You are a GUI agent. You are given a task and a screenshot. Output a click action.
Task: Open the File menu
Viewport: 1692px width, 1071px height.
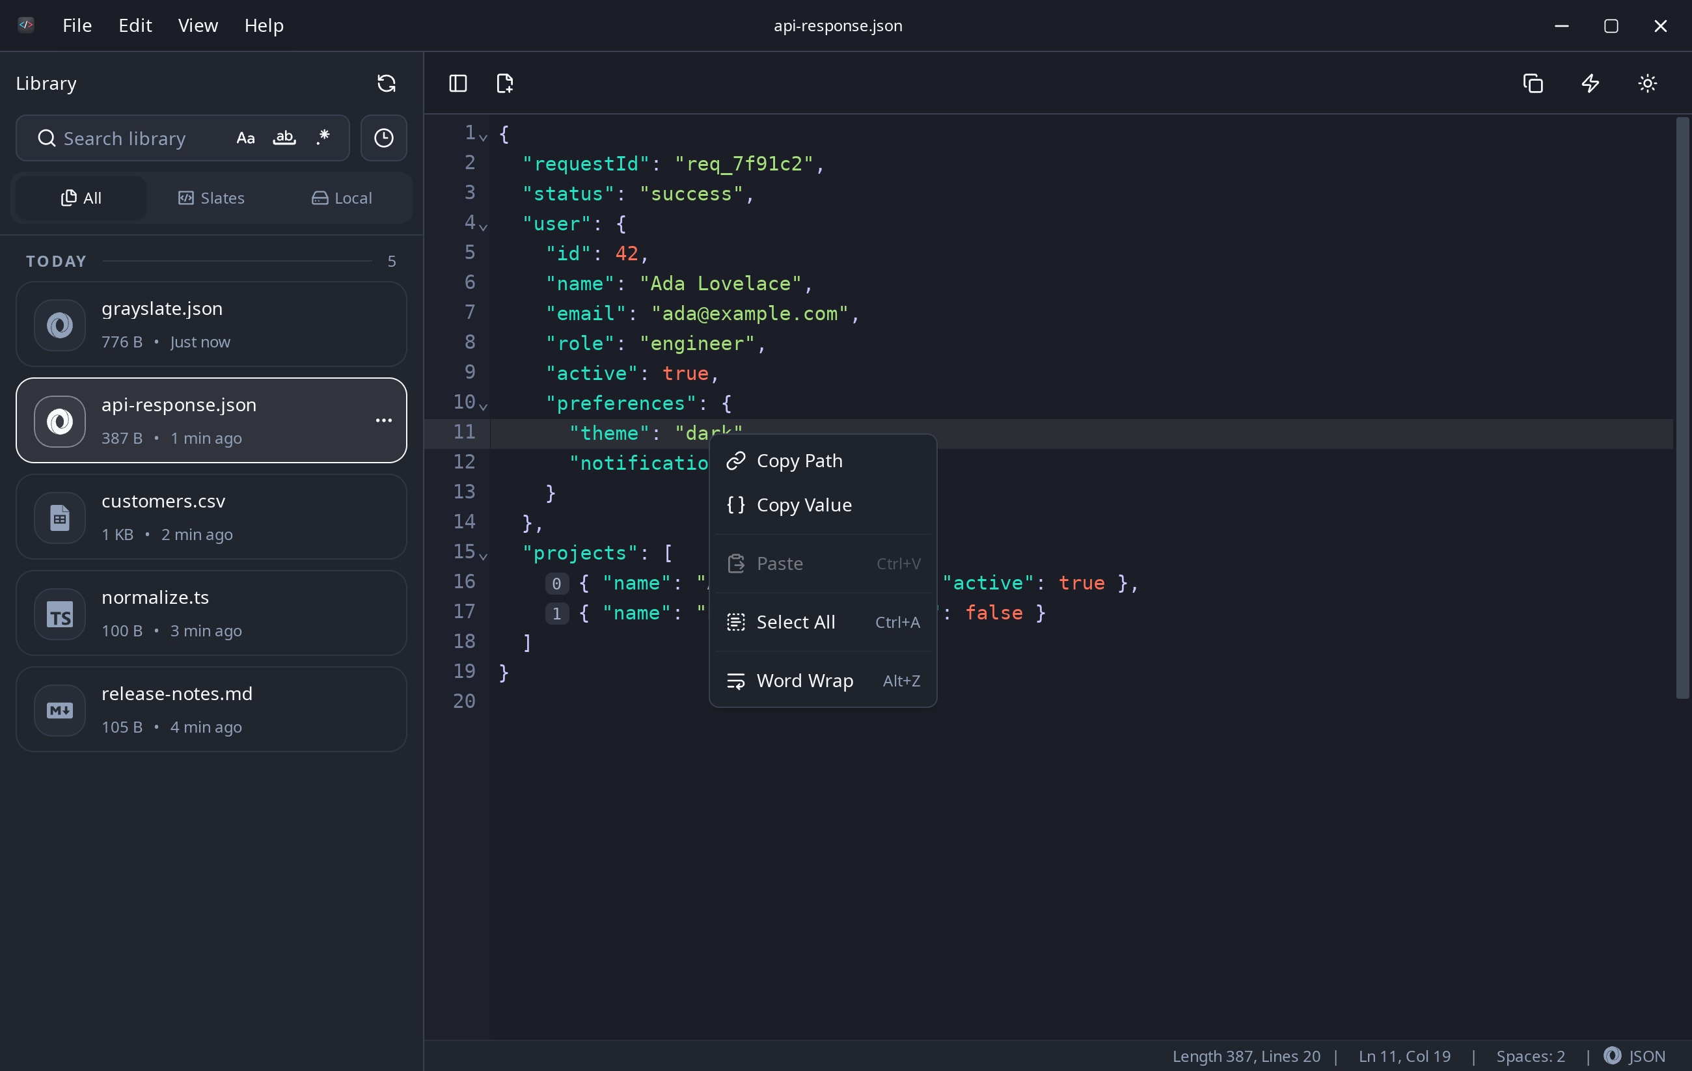click(77, 25)
